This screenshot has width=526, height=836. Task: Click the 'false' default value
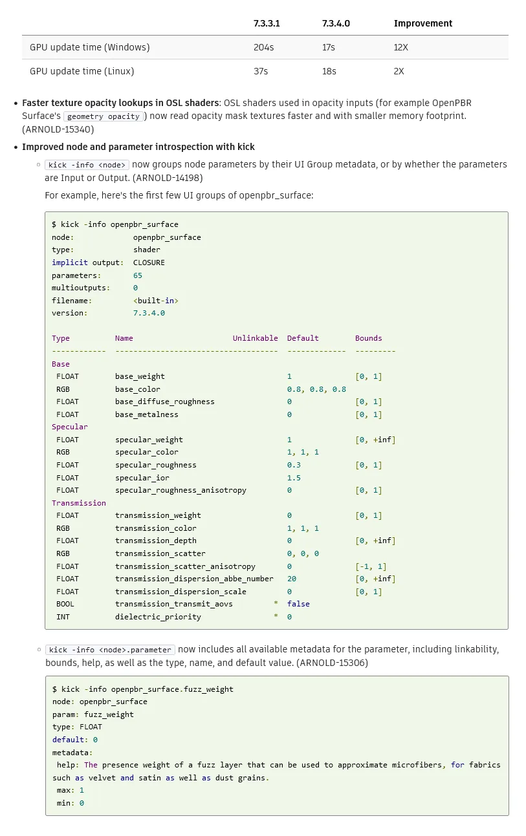click(x=298, y=604)
